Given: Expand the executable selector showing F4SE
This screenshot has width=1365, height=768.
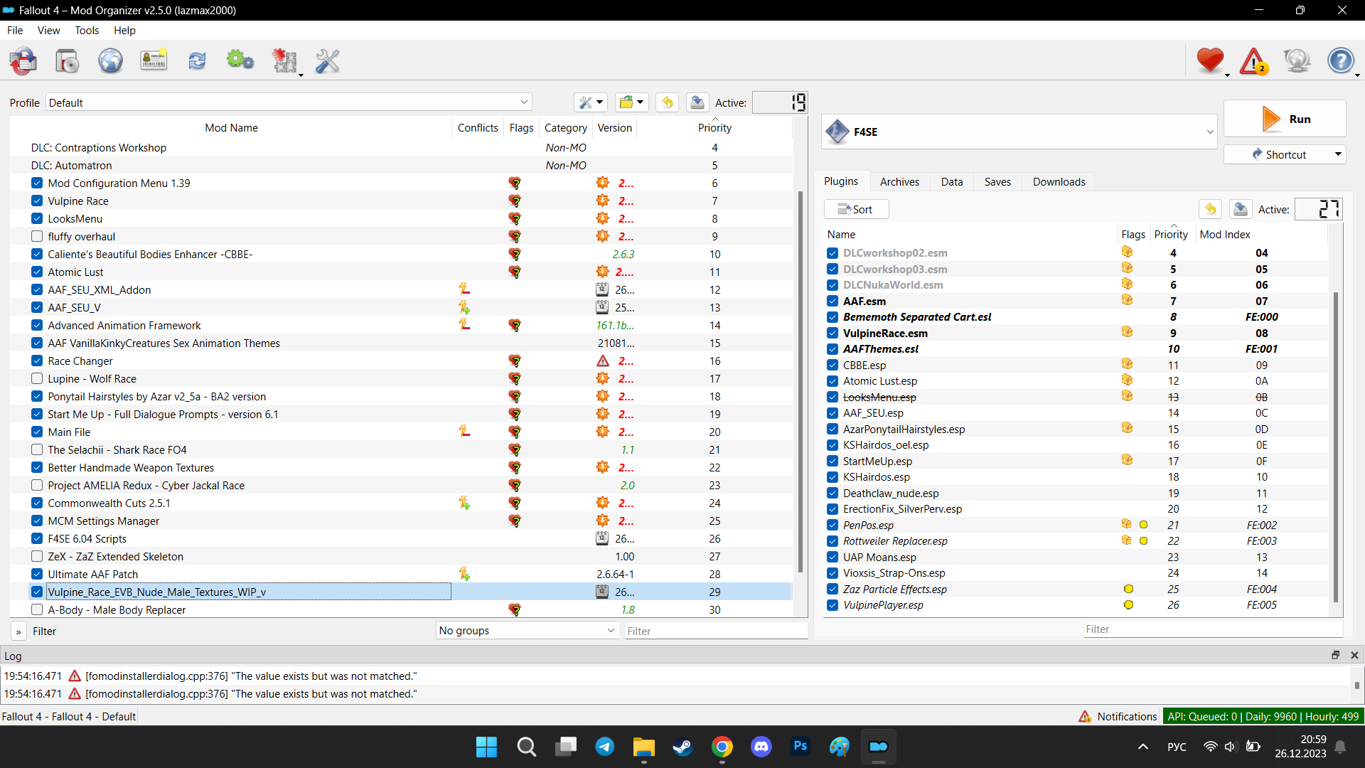Looking at the screenshot, I should coord(1209,132).
